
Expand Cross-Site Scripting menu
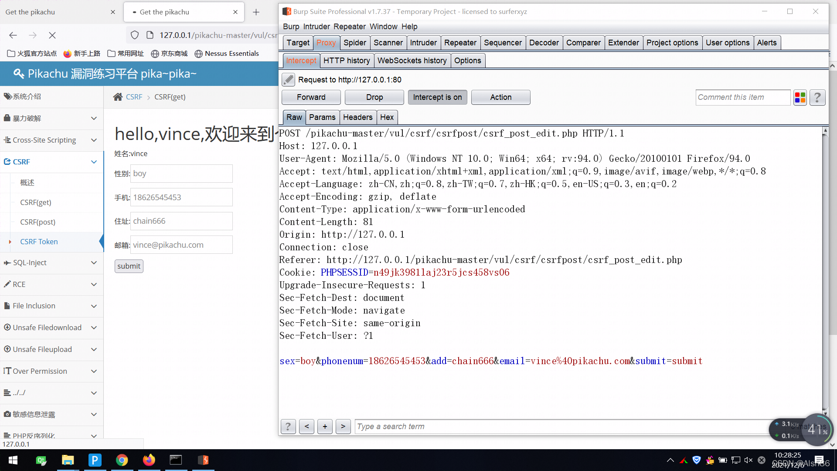[x=51, y=140]
